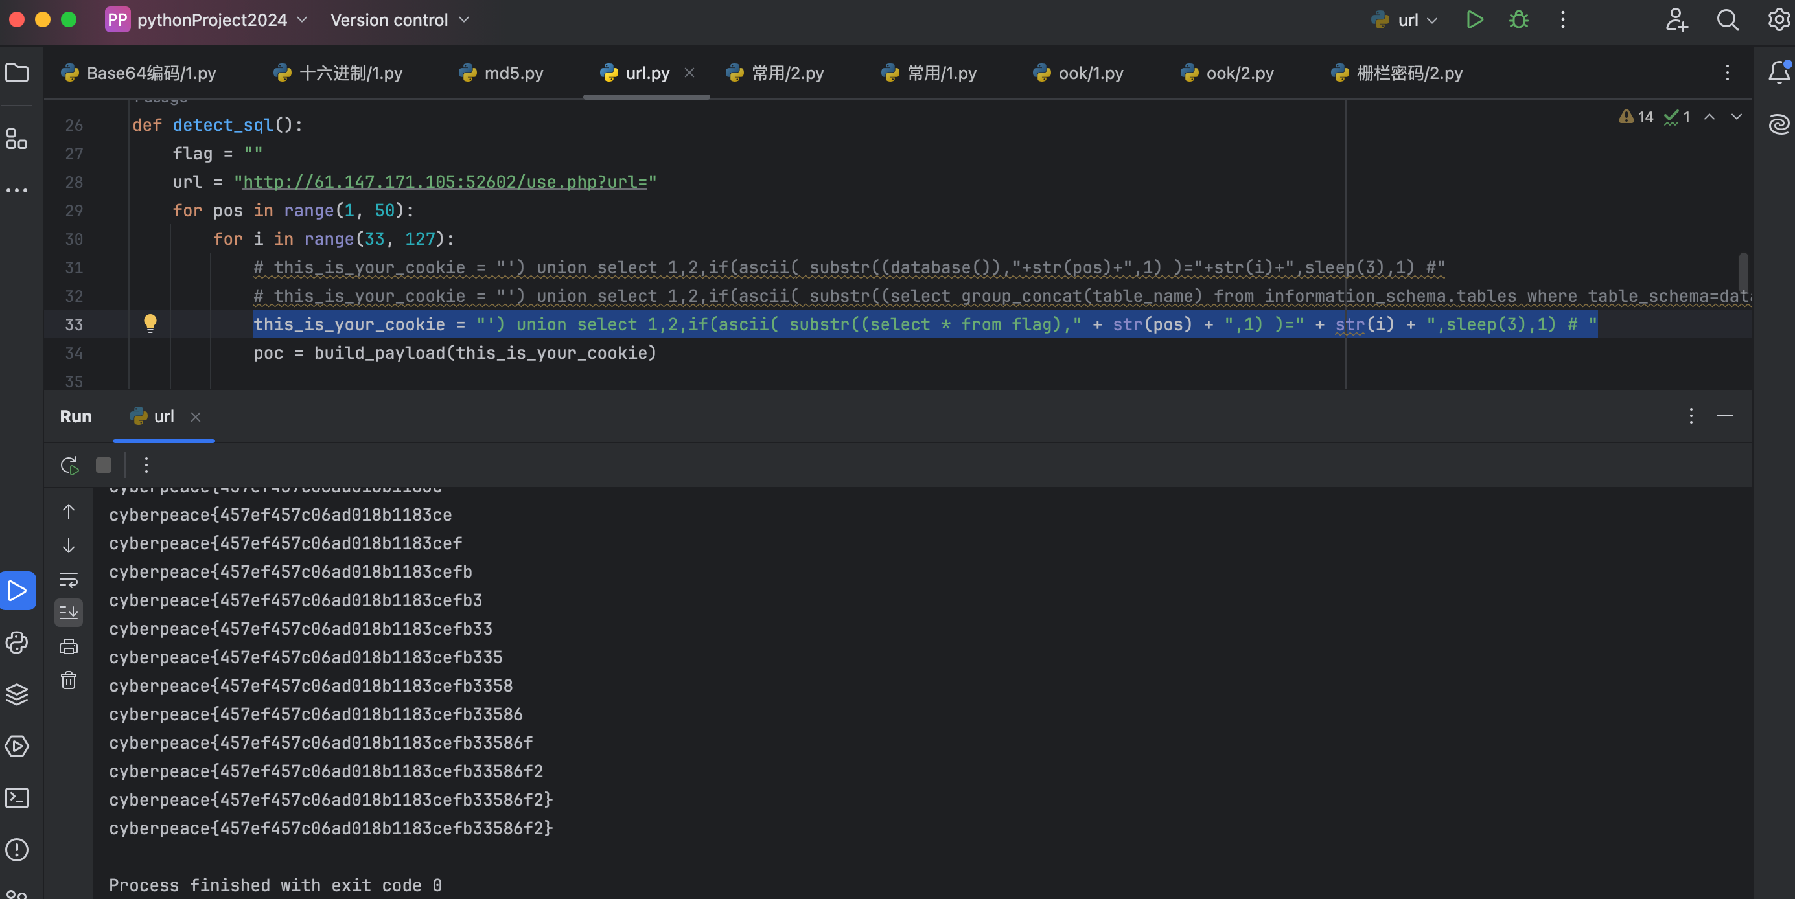Pin the Run tool window via minimize toggle
Screen dimensions: 1795x899
1725,416
